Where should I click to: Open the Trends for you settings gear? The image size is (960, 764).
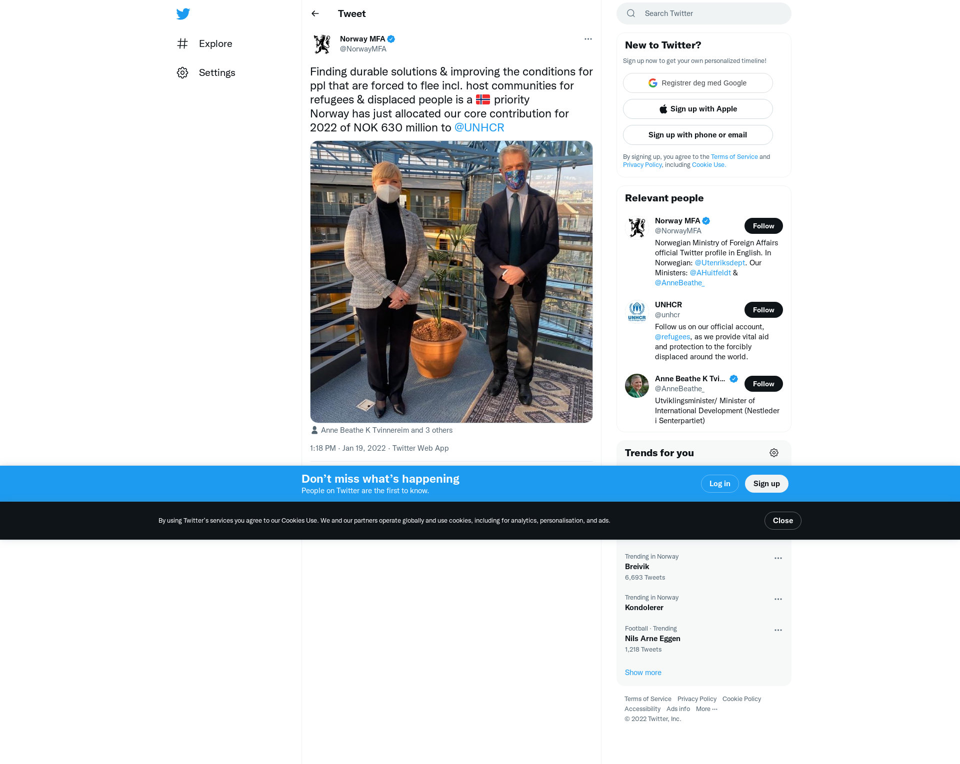pos(774,453)
